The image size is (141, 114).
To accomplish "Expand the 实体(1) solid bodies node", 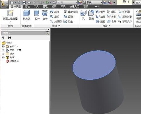I will pyautogui.click(x=3, y=46).
